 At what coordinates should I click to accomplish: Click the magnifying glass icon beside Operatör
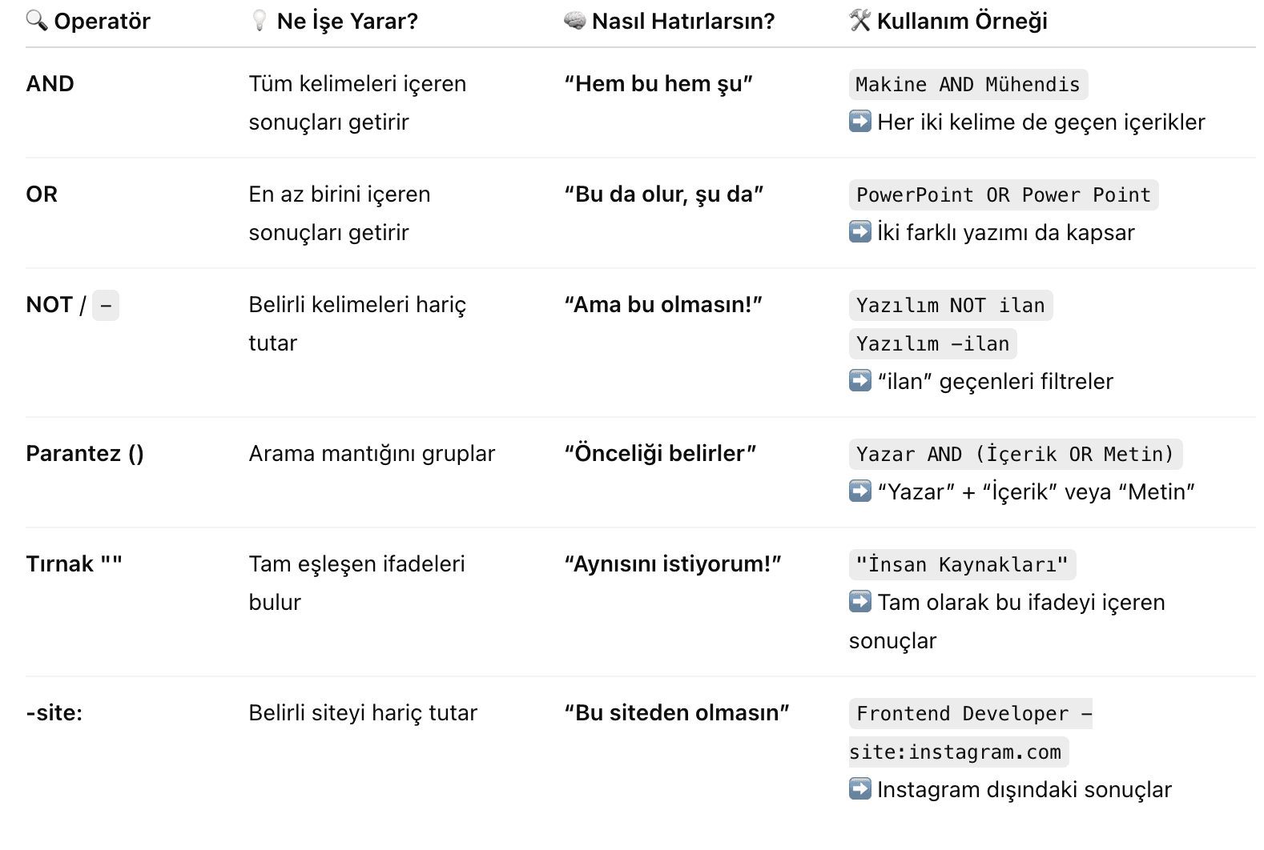pyautogui.click(x=37, y=20)
